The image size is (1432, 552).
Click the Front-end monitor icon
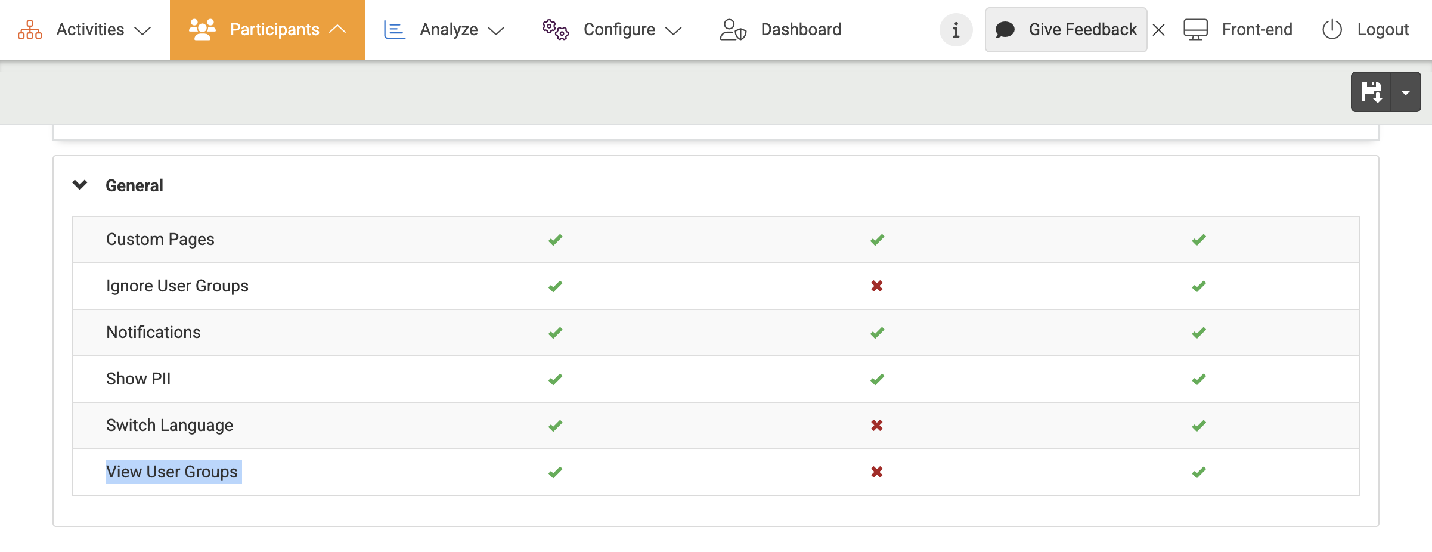[1195, 30]
